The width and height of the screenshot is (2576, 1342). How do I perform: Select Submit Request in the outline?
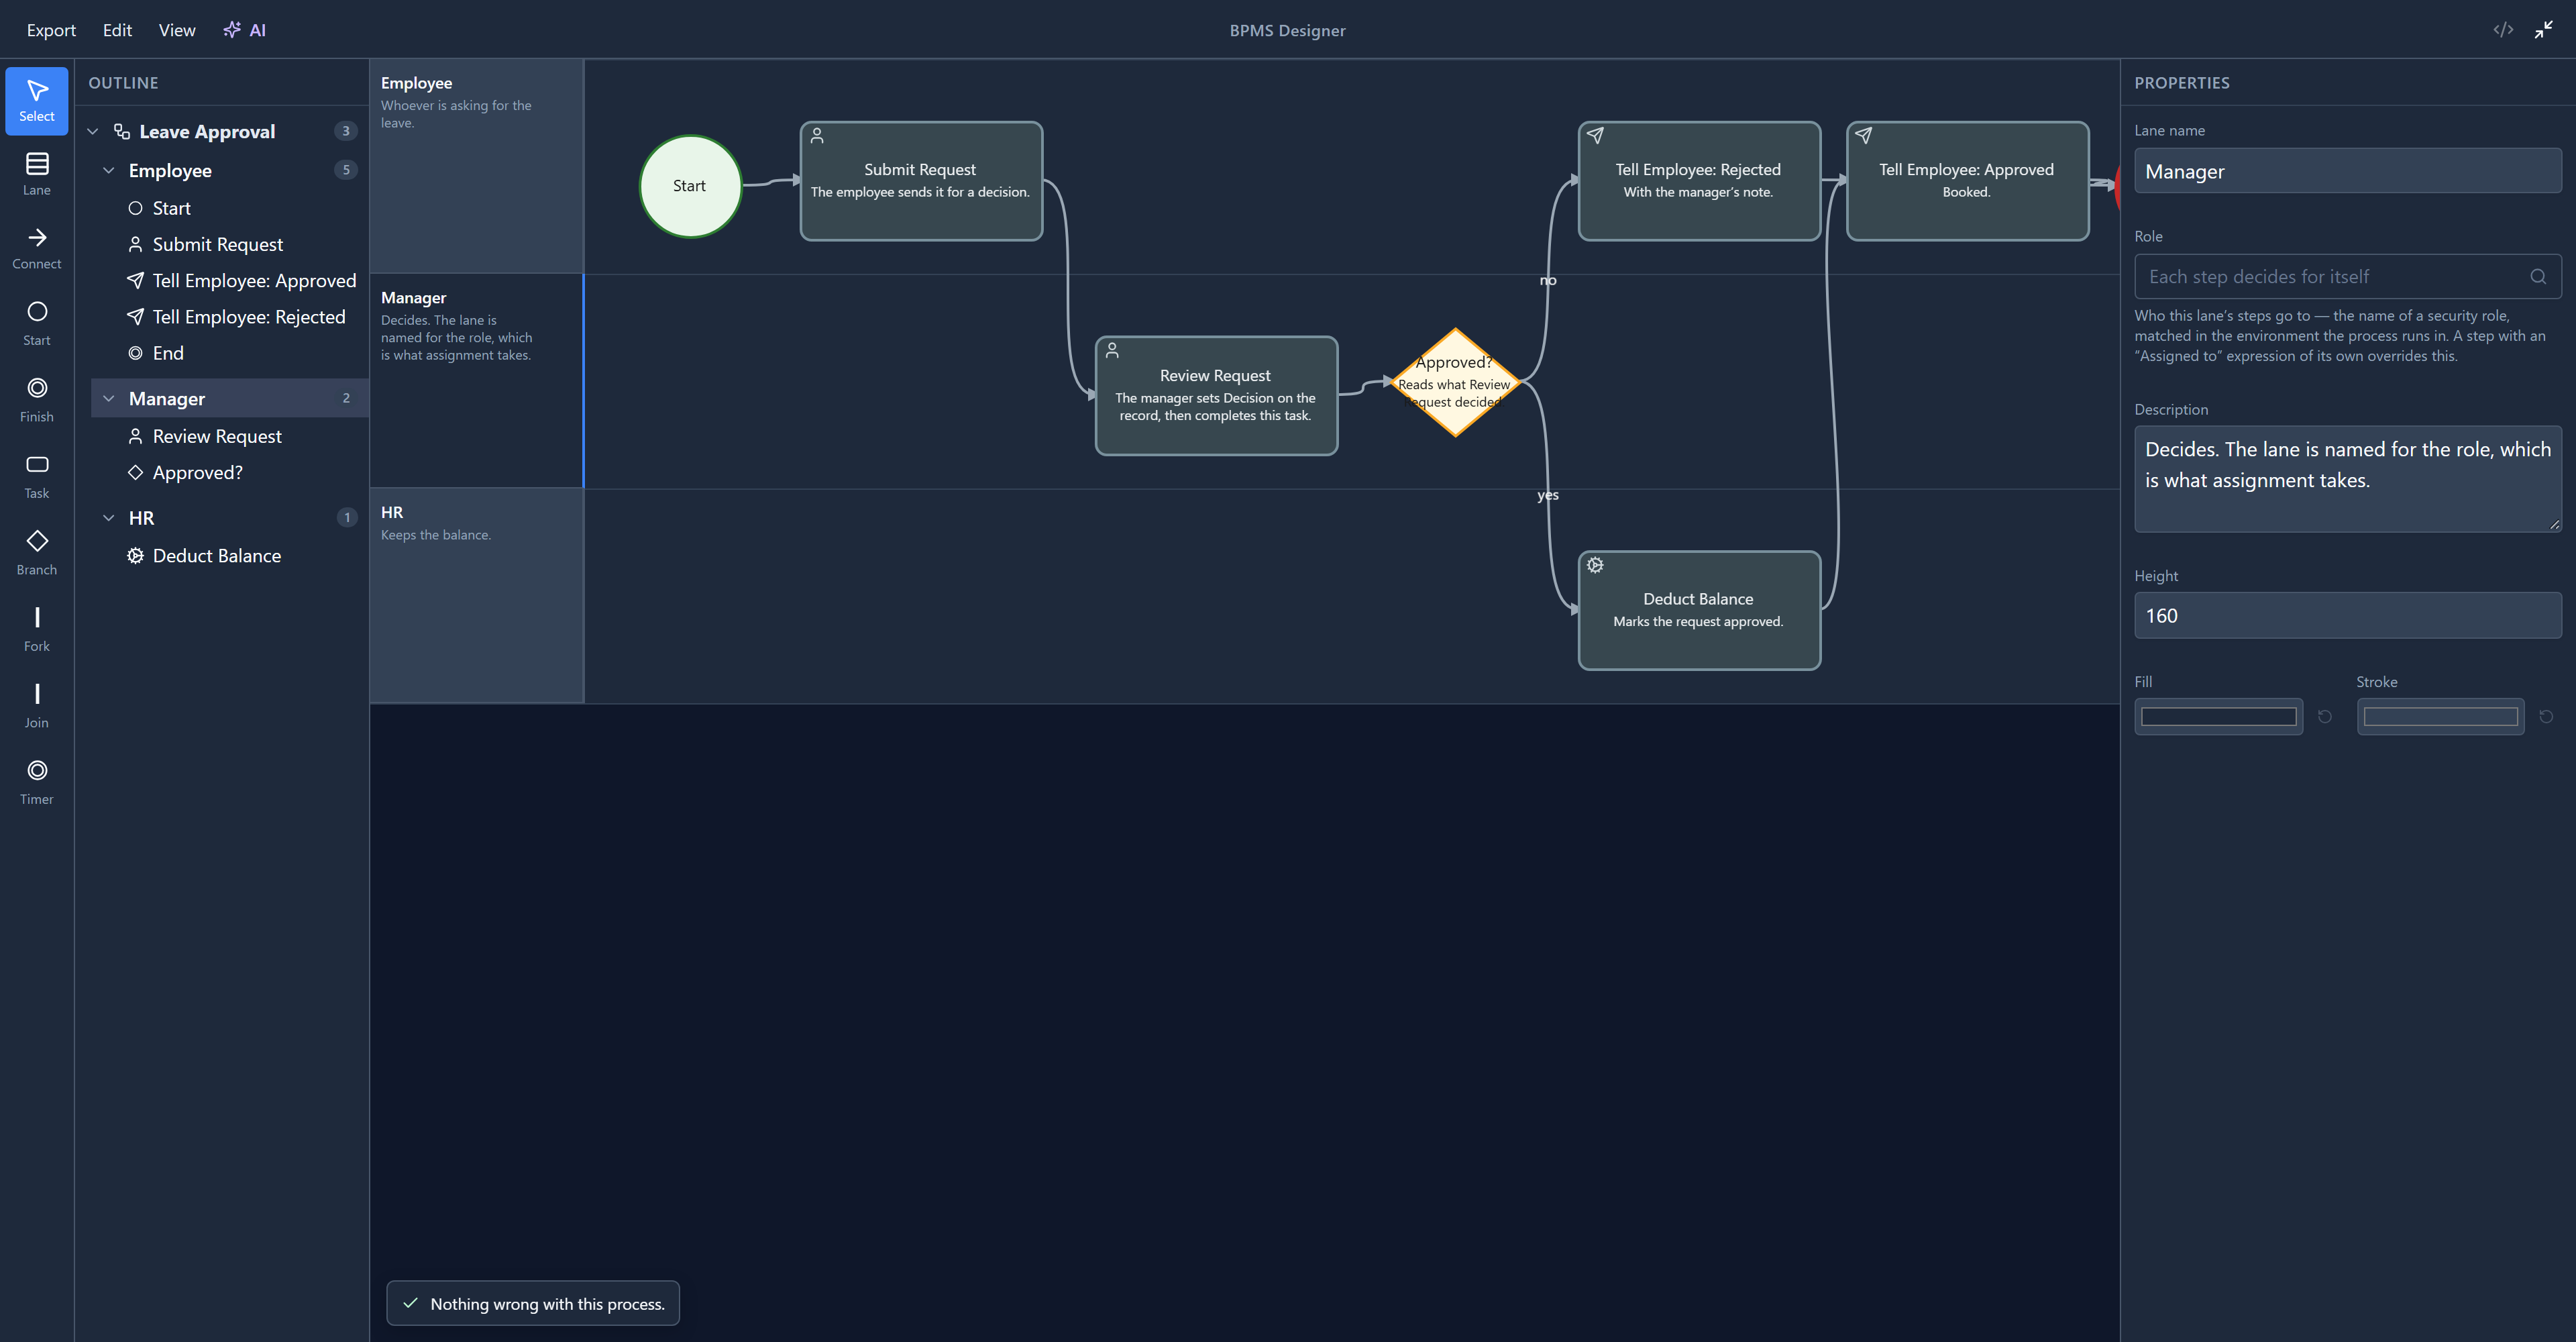click(218, 245)
